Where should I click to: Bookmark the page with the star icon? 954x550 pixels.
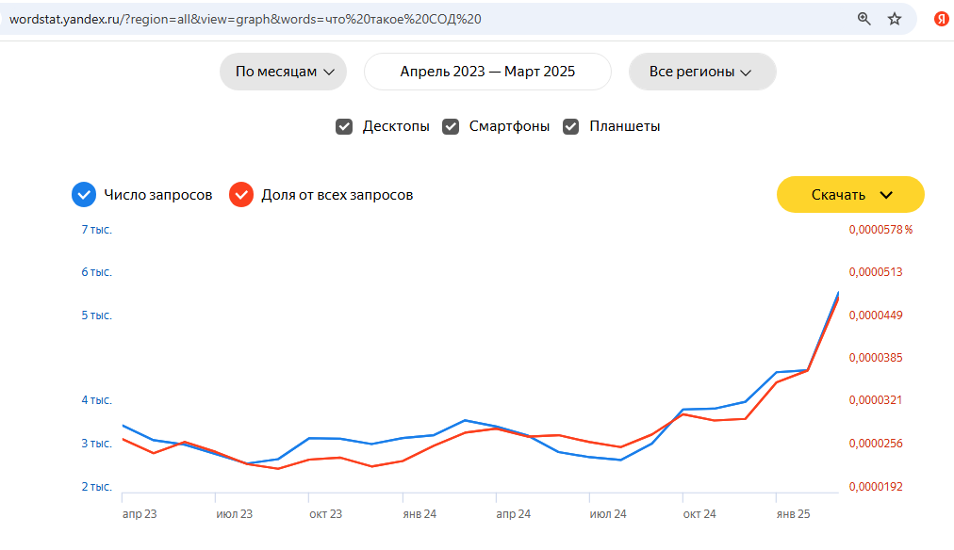895,19
